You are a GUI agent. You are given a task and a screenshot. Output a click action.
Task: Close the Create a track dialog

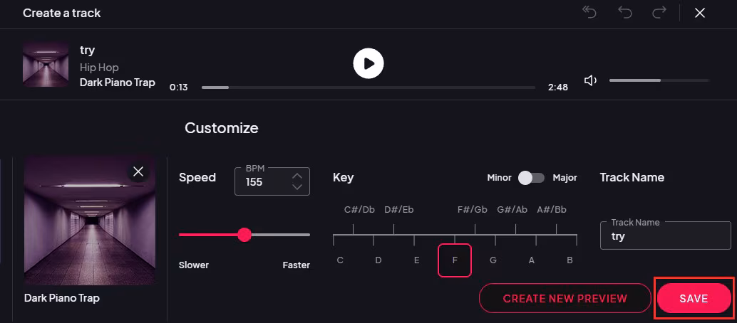[x=700, y=13]
